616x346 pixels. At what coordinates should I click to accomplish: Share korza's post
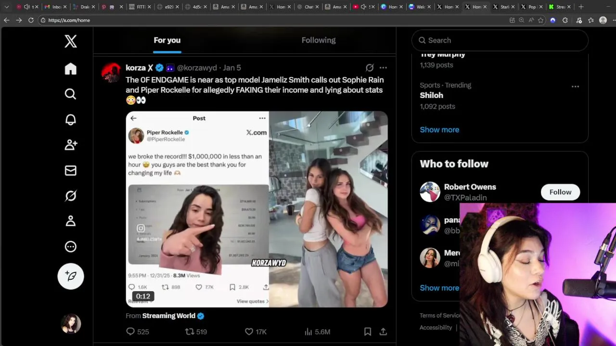click(383, 332)
